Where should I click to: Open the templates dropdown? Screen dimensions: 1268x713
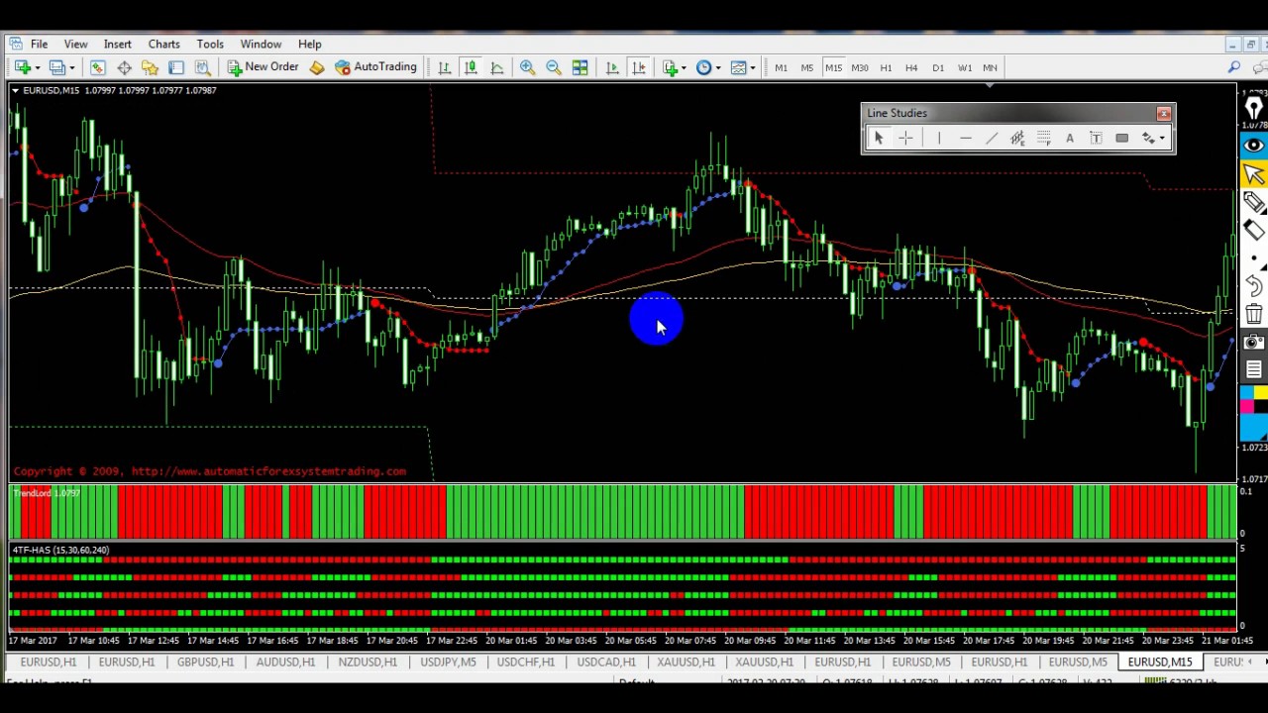coord(742,67)
